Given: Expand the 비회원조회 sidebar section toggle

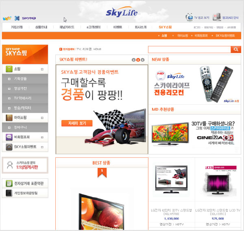Looking at the screenshot, I should [x=42, y=137].
